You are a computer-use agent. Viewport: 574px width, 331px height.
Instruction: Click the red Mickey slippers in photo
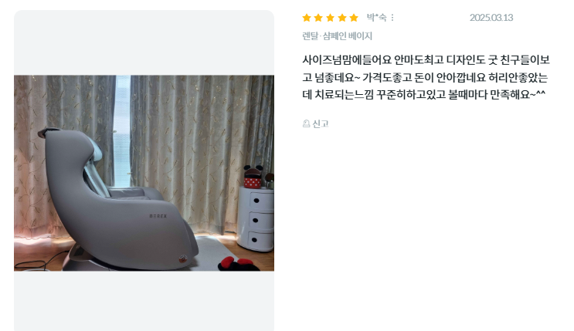[x=236, y=264]
